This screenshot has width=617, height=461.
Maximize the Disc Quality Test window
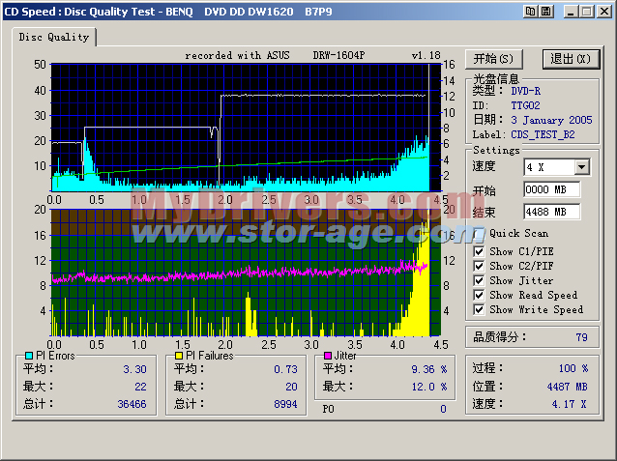[587, 12]
